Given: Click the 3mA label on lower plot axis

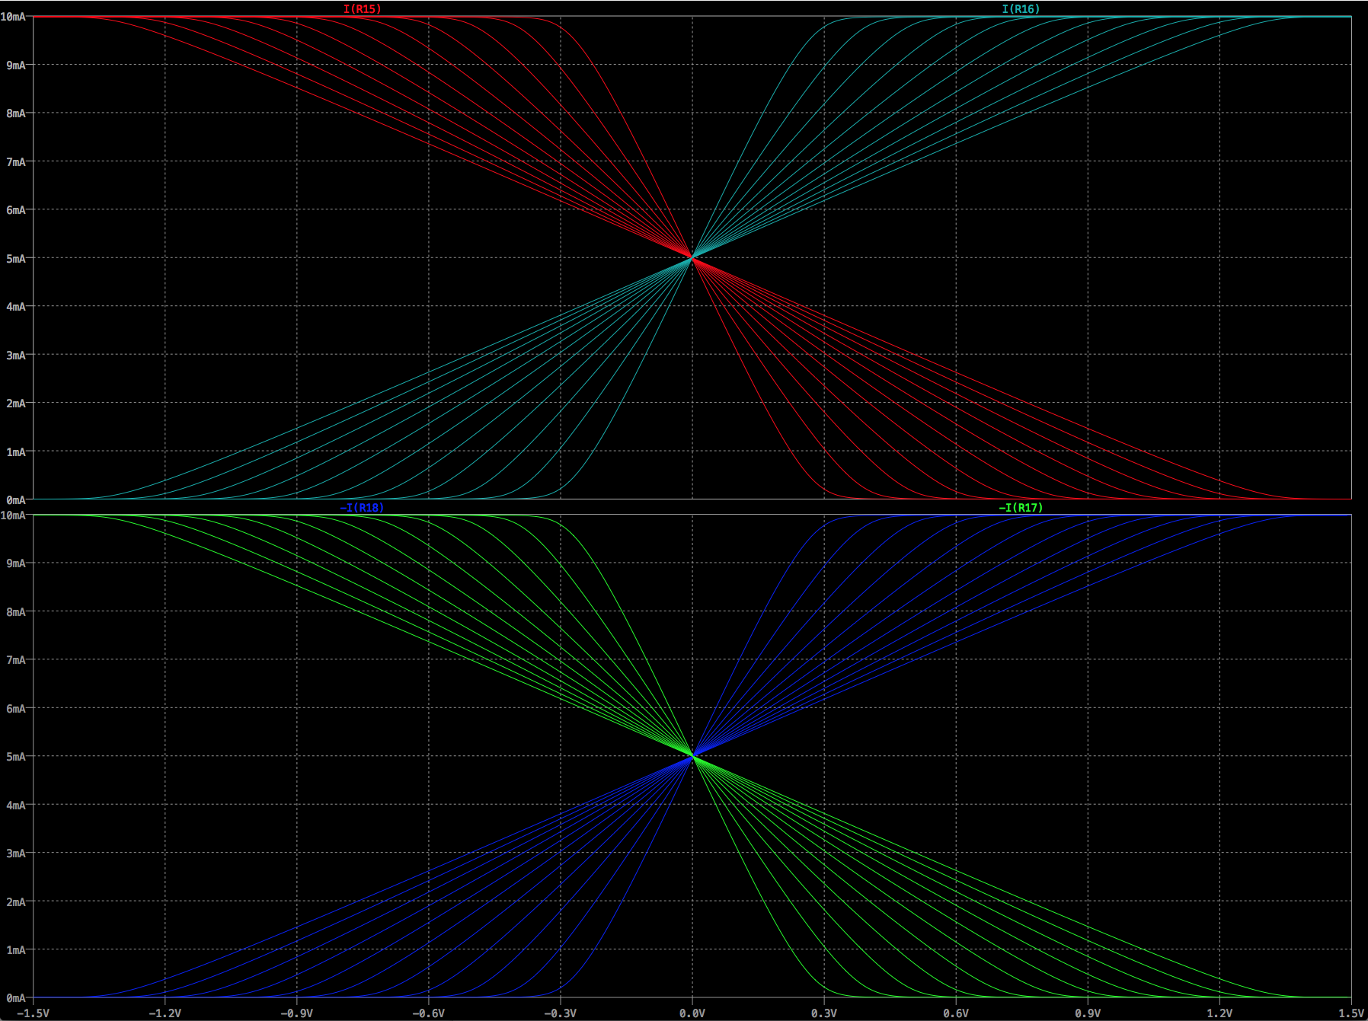Looking at the screenshot, I should pos(16,853).
